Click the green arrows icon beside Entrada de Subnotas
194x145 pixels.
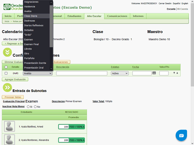(7, 88)
